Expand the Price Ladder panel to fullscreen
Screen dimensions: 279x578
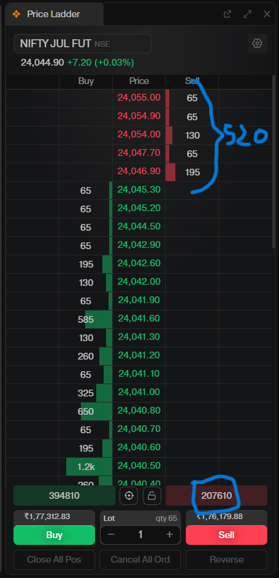[247, 14]
